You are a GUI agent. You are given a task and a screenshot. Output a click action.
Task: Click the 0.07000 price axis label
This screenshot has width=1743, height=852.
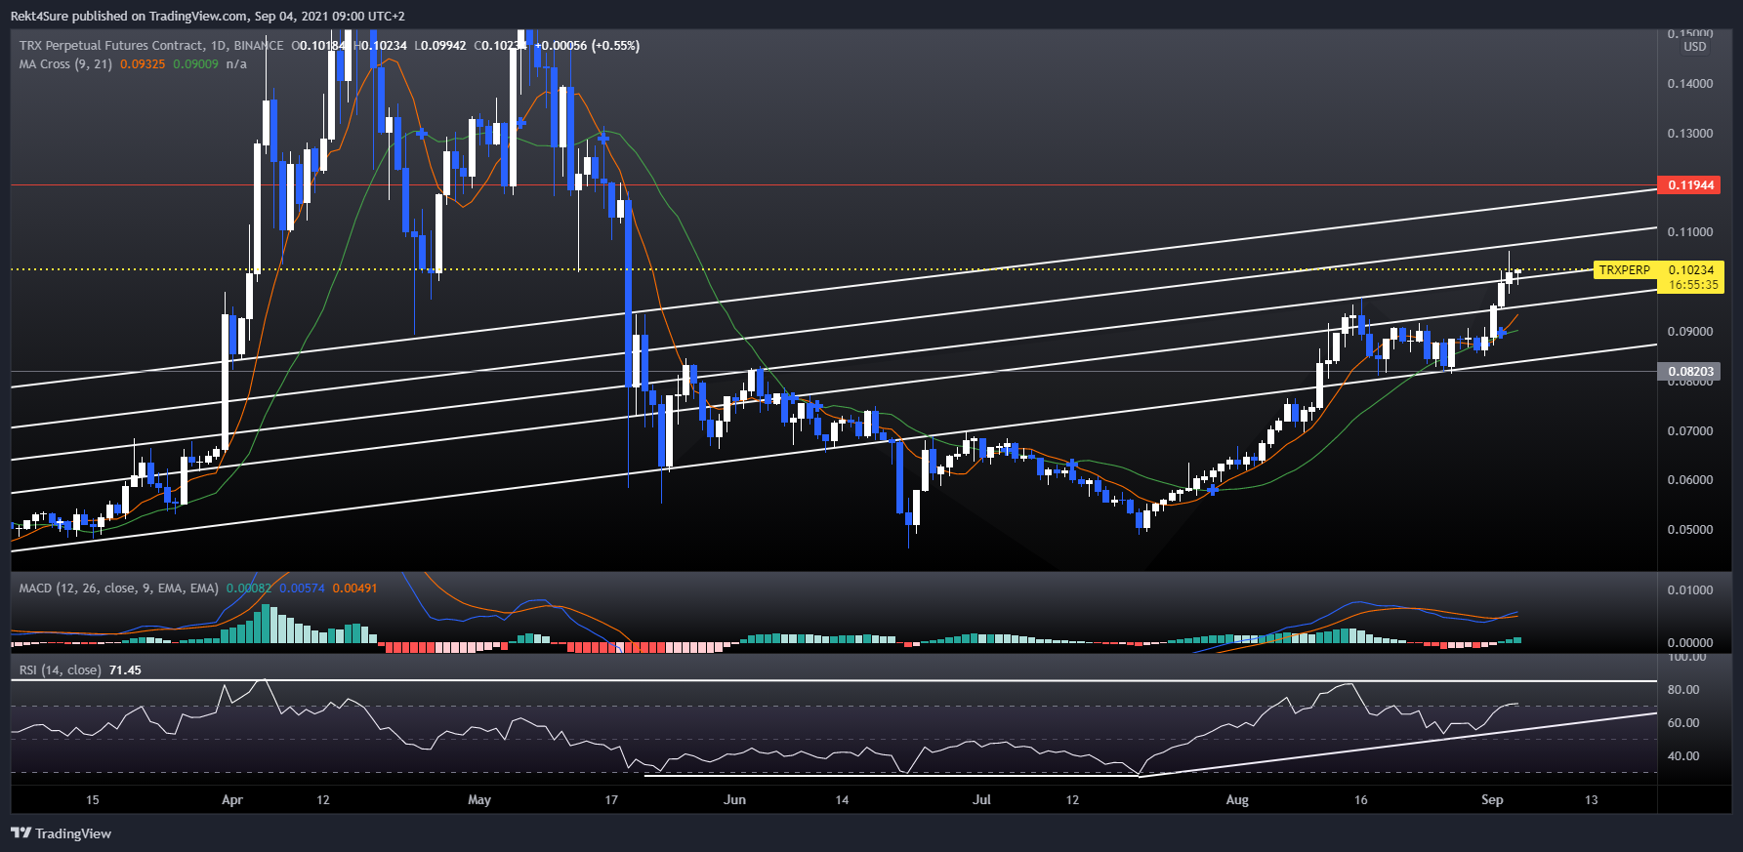[1690, 431]
